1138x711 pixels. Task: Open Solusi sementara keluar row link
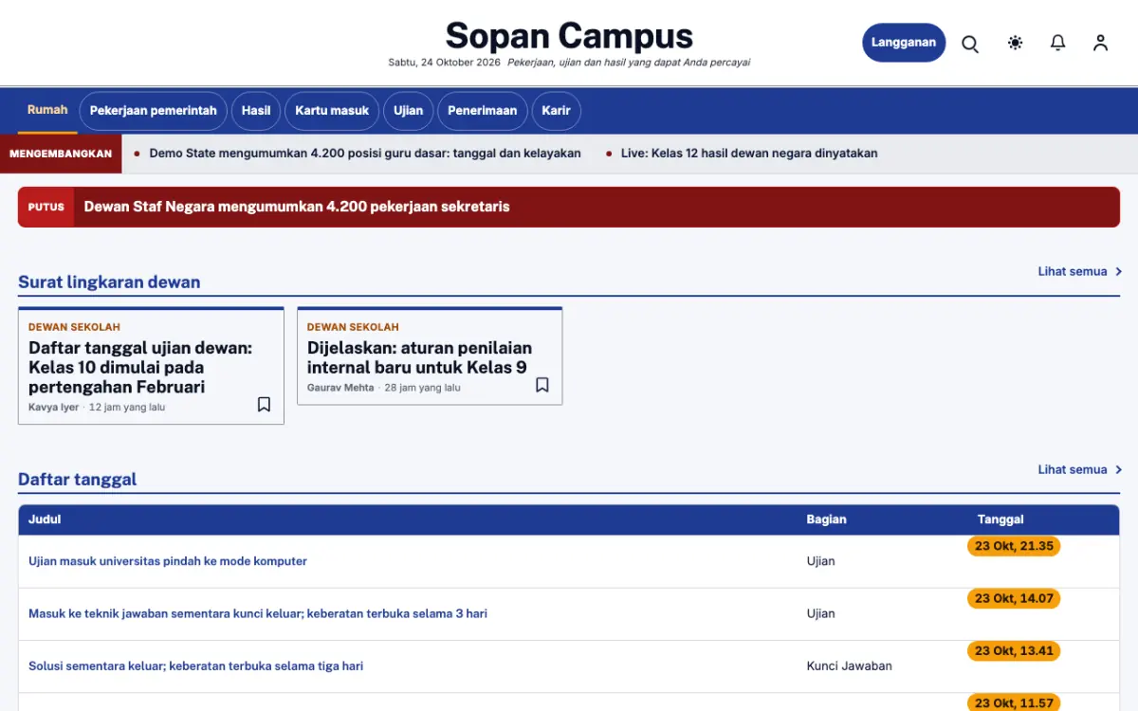point(196,665)
